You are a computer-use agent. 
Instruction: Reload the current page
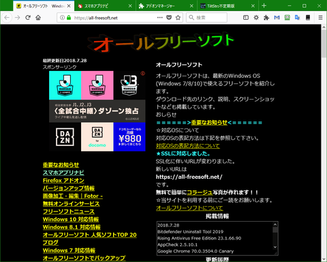pos(28,18)
